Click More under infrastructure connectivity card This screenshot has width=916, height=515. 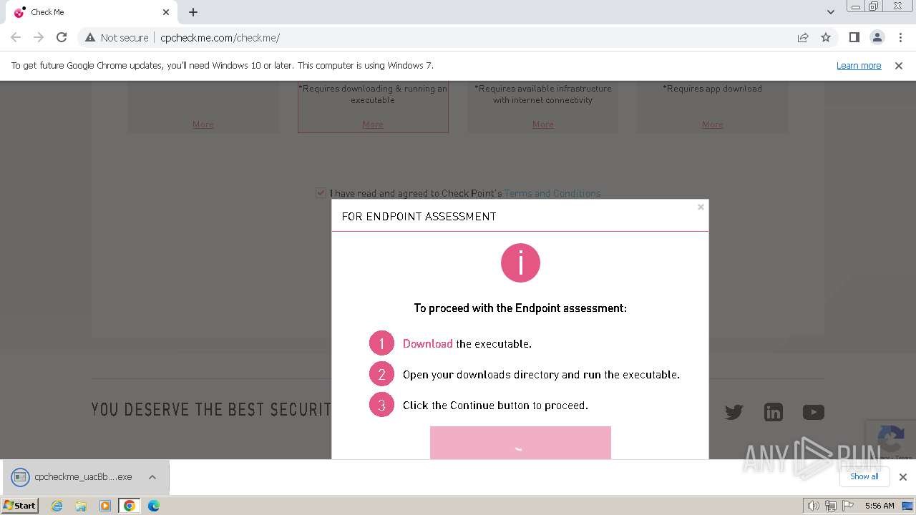coord(543,124)
